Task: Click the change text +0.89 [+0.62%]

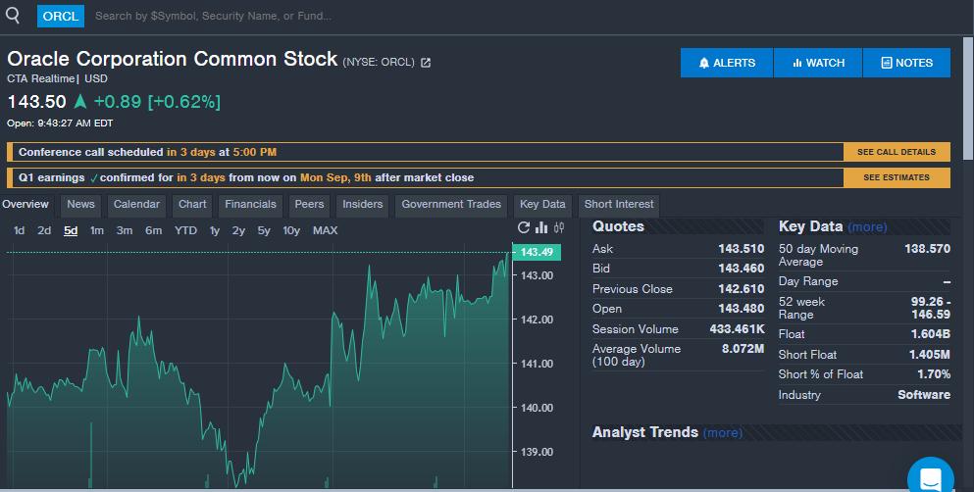Action: click(157, 102)
